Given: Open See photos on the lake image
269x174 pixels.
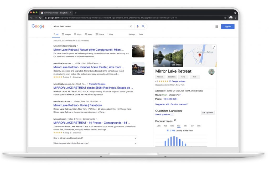Looking at the screenshot, I should tap(177, 65).
